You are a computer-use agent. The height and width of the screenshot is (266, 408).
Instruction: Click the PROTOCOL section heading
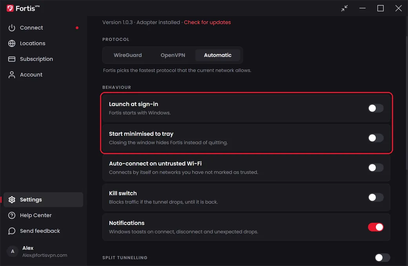click(116, 40)
